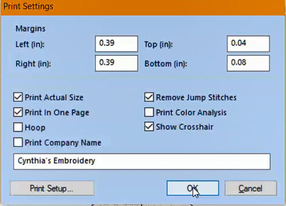Click the "Top (in):" text label
This screenshot has height=206, width=286.
(x=158, y=45)
